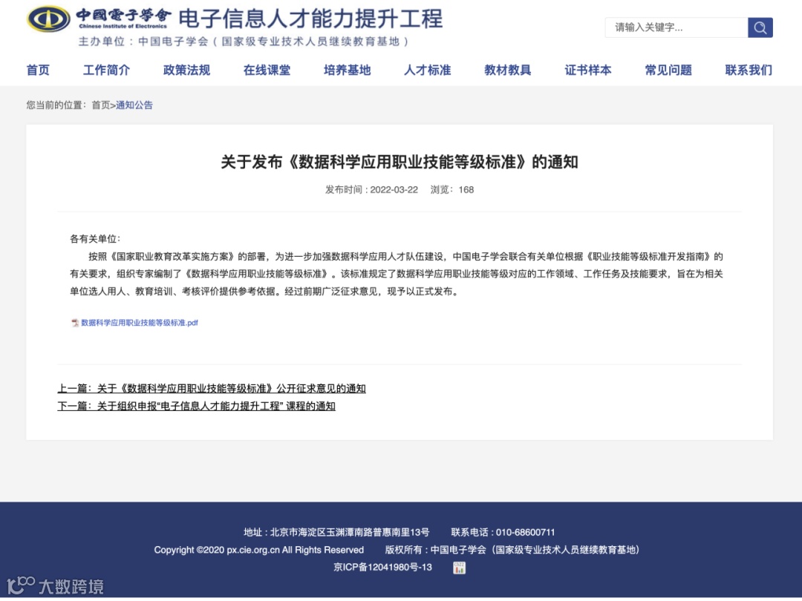The image size is (802, 601).
Task: Click footer phone number 010-68600711
Action: tap(525, 532)
